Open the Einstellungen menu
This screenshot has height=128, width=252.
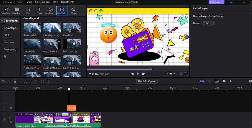(42, 2)
